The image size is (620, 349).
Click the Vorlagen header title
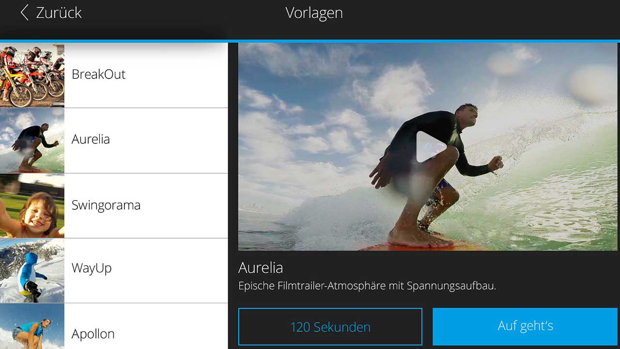point(314,13)
